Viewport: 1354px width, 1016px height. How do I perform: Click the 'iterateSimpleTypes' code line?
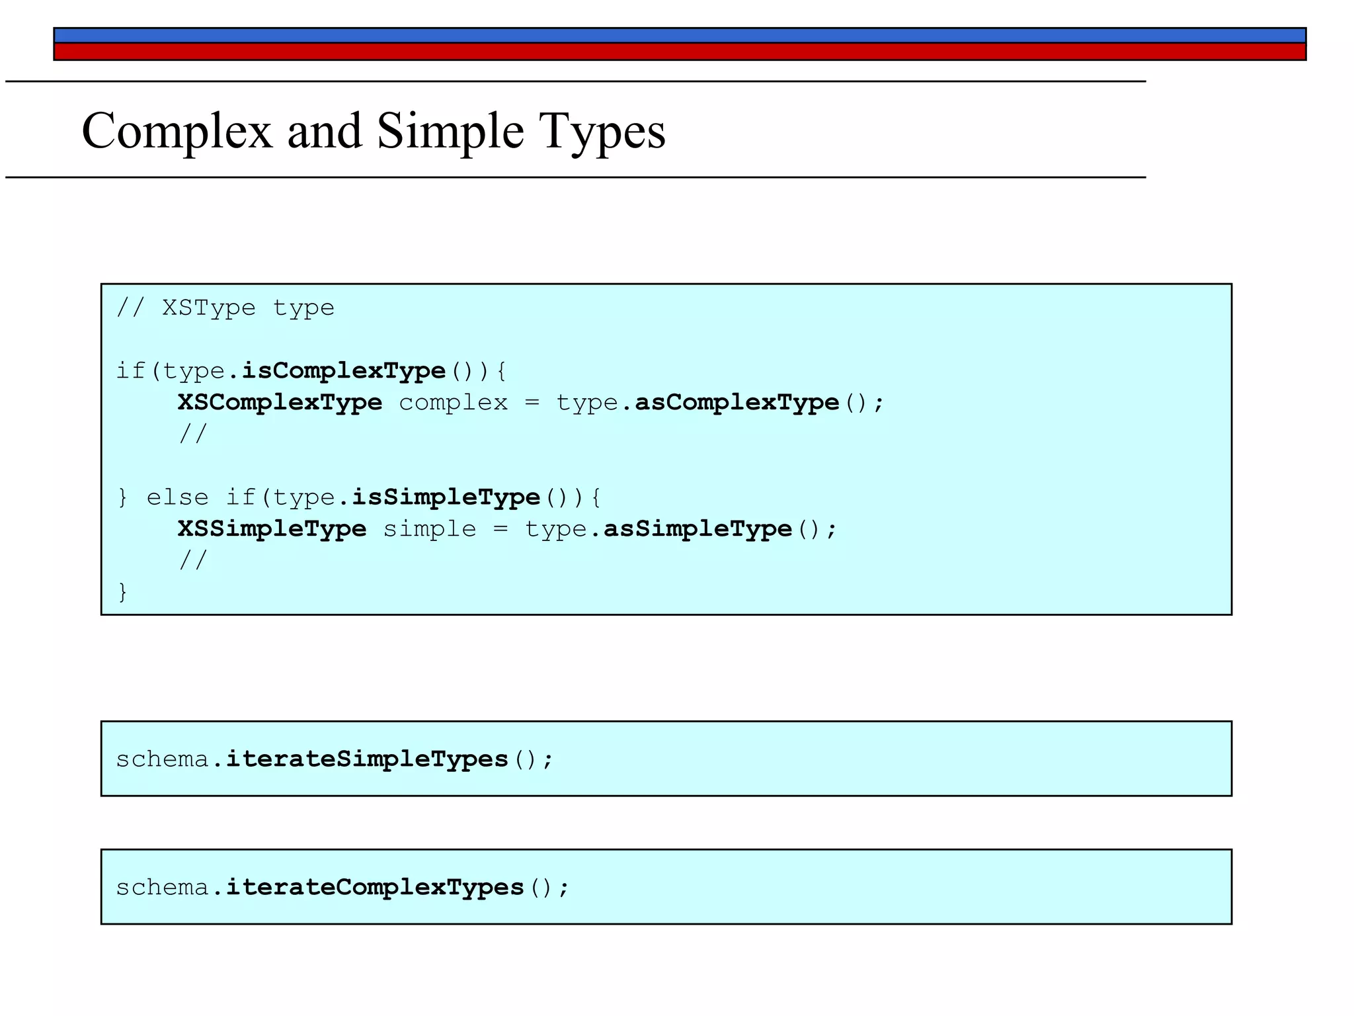tap(335, 759)
